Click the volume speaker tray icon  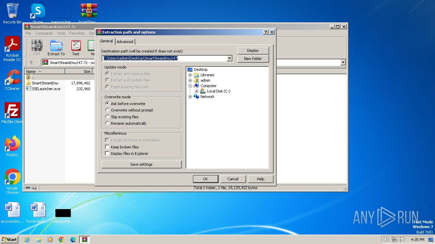(x=386, y=240)
